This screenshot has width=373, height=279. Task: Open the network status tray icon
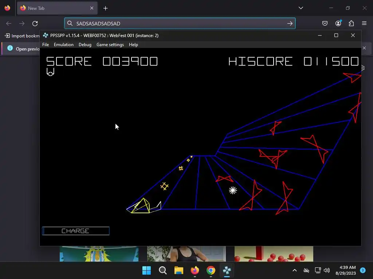click(x=318, y=270)
